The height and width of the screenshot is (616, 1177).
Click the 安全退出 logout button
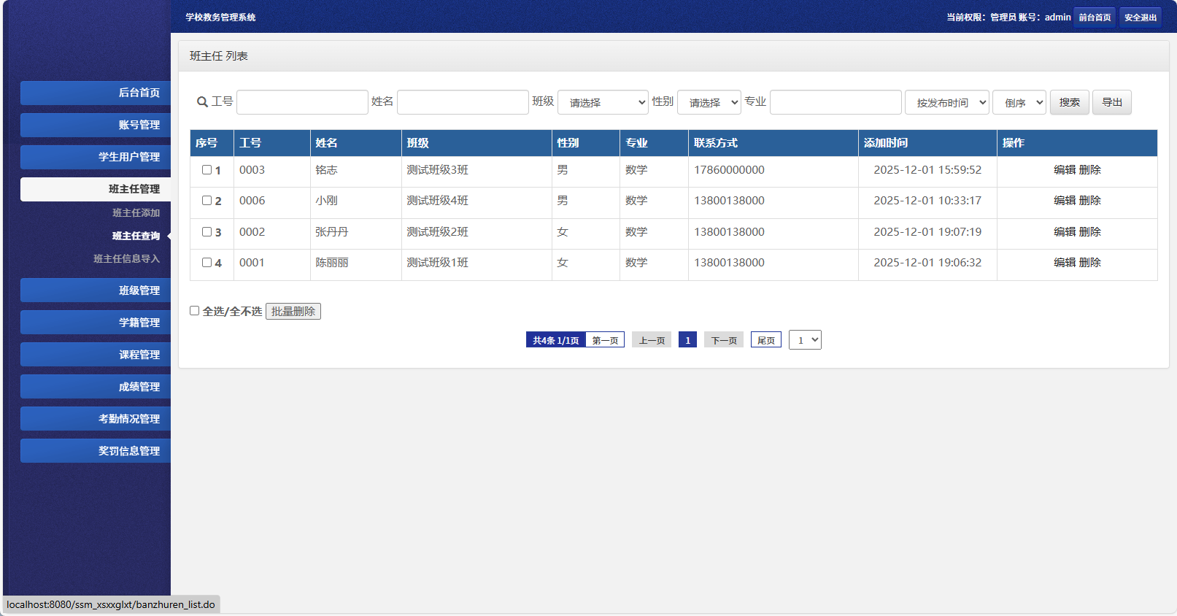tap(1140, 18)
